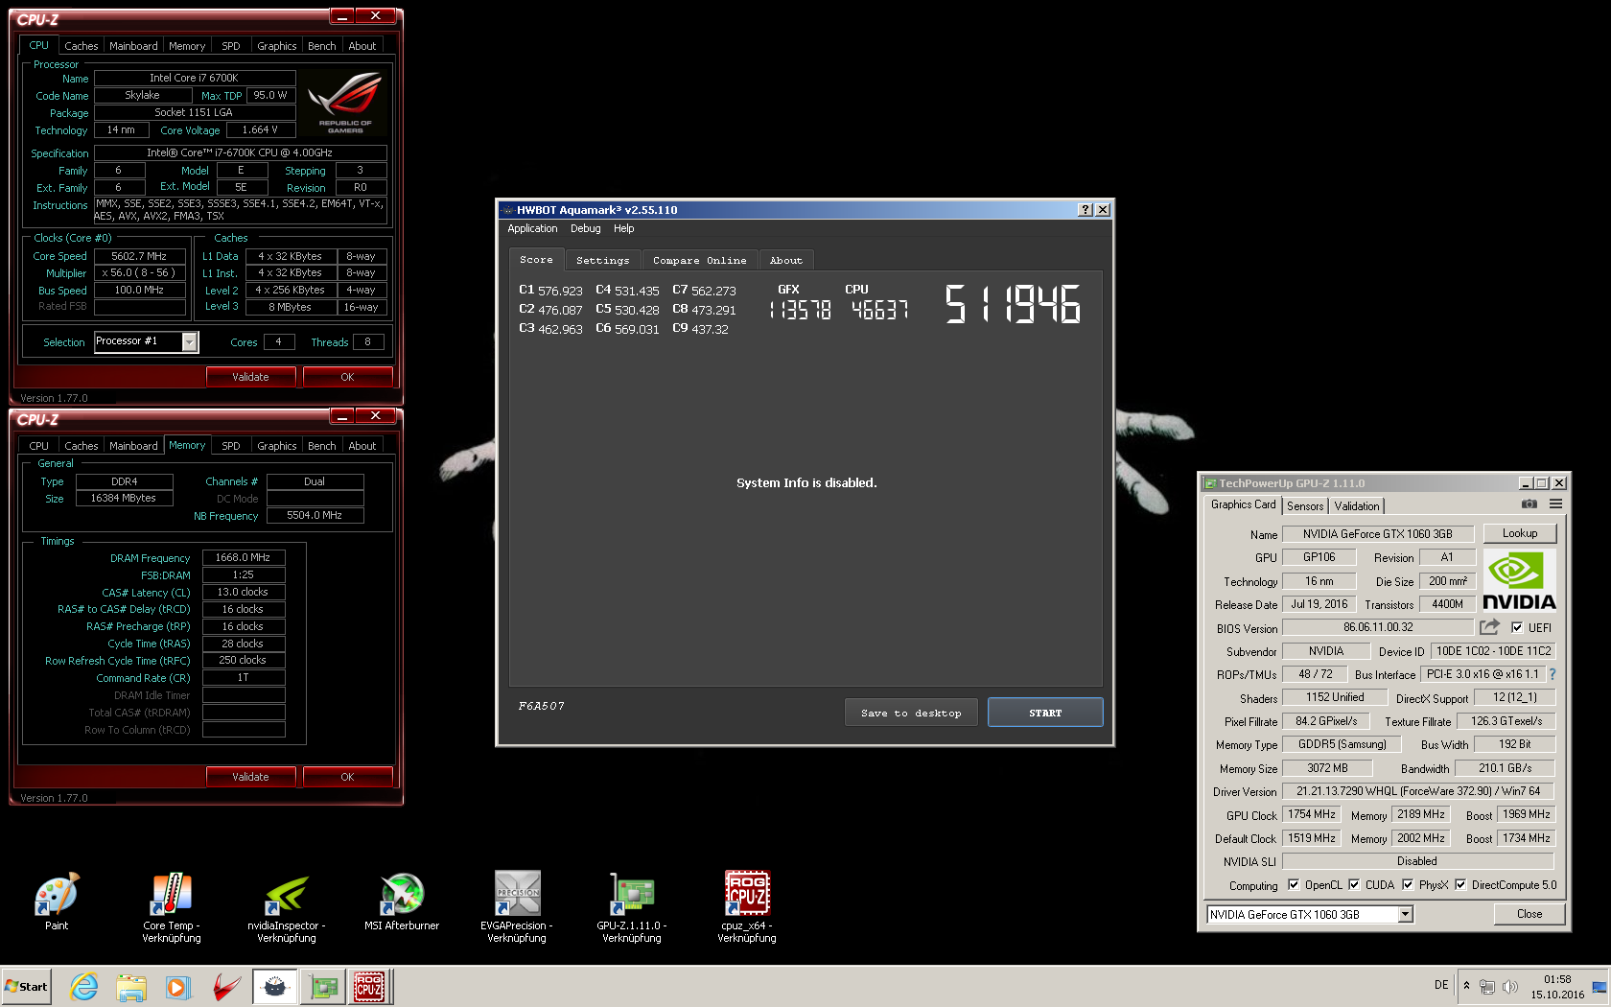1611x1007 pixels.
Task: Switch to Compare Online tab
Action: (x=700, y=260)
